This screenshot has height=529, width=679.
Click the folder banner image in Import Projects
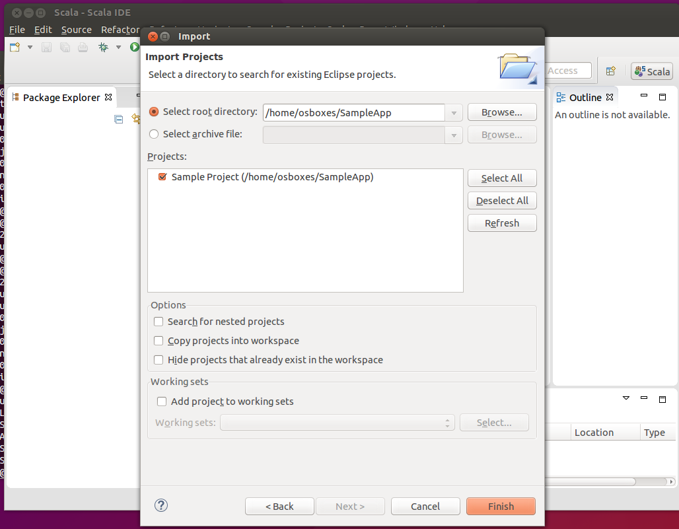[518, 67]
